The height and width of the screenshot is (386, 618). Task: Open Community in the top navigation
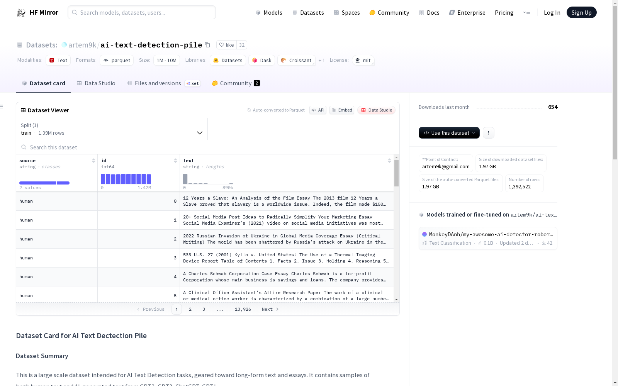pos(389,13)
